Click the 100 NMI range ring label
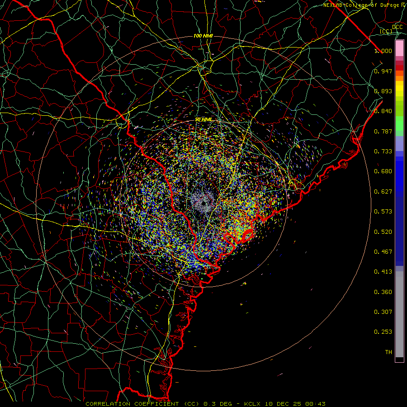407x407 pixels. point(203,36)
